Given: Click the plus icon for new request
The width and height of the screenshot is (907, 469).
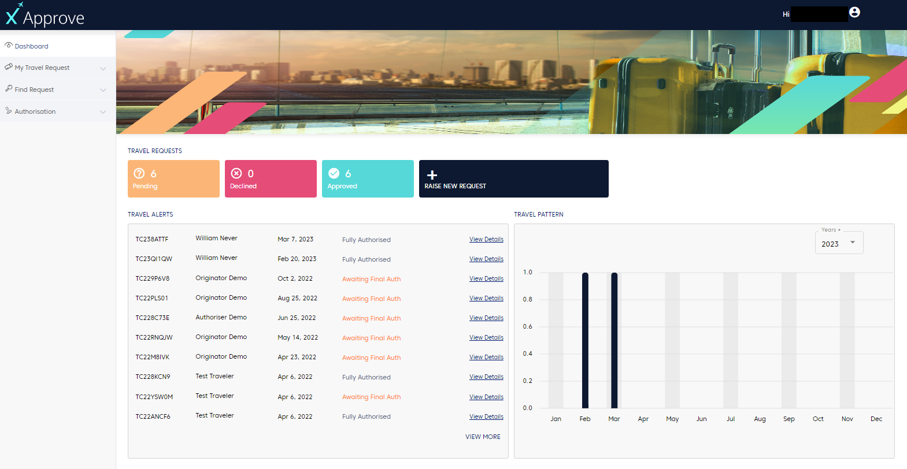Looking at the screenshot, I should pyautogui.click(x=432, y=175).
